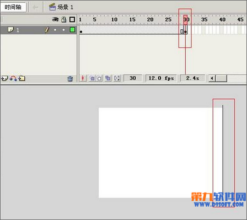This screenshot has height=220, width=247.
Task: Add a motion guide layer
Action: tap(13, 78)
